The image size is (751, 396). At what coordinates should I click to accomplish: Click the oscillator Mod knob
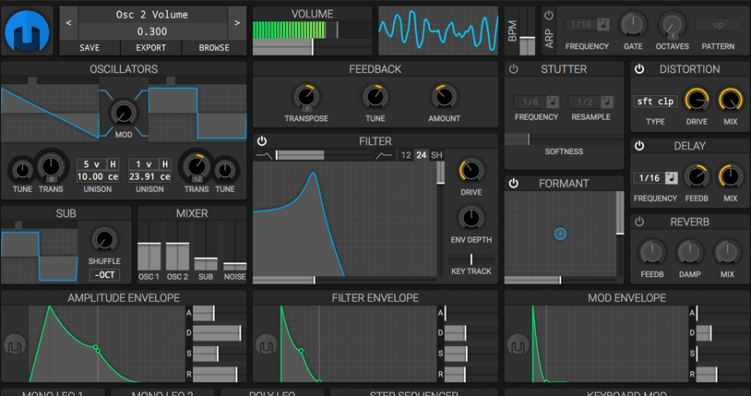[123, 113]
